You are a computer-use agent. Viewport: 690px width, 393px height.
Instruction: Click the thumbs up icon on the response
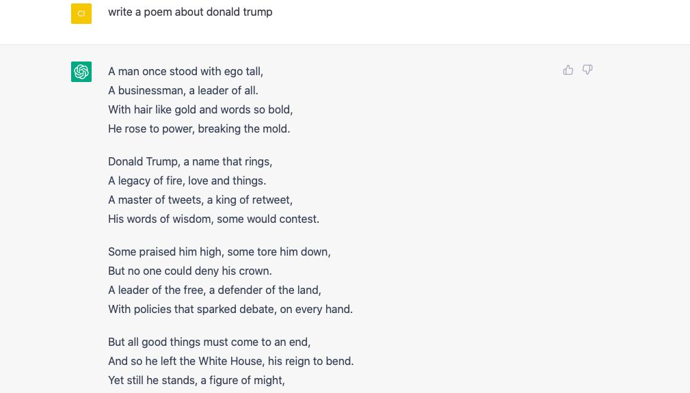tap(568, 70)
